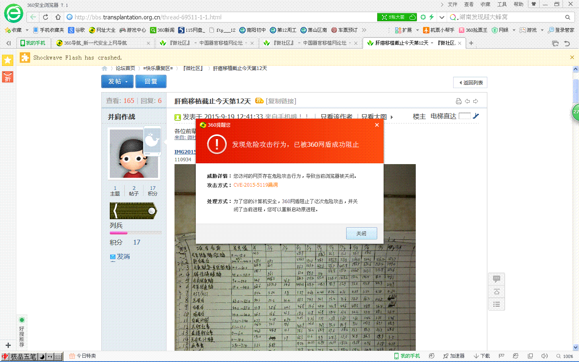Open the 扩展 extensions menu
The height and width of the screenshot is (362, 579).
[404, 30]
